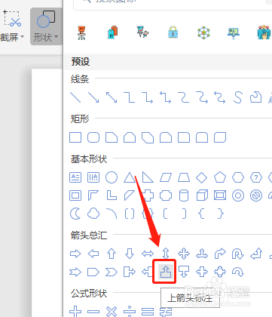Select the trapezoid shape
Image resolution: width=272 pixels, height=317 pixels.
(x=184, y=177)
